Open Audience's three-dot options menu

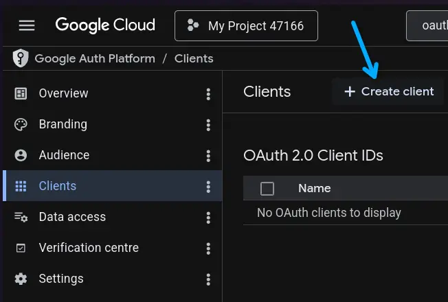point(208,156)
